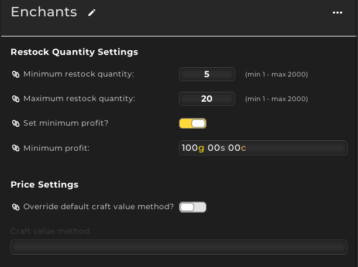Click the Minimum profit field showing 100g
Screen dimensions: 358x267
pos(263,148)
